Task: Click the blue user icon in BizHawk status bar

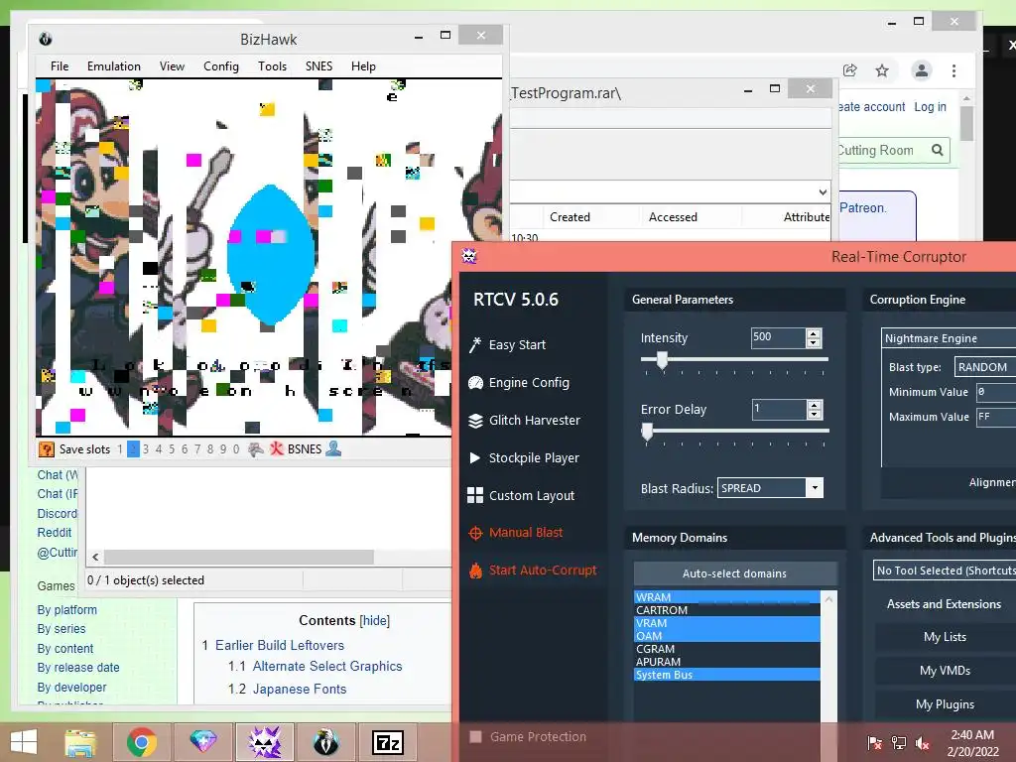Action: click(333, 448)
